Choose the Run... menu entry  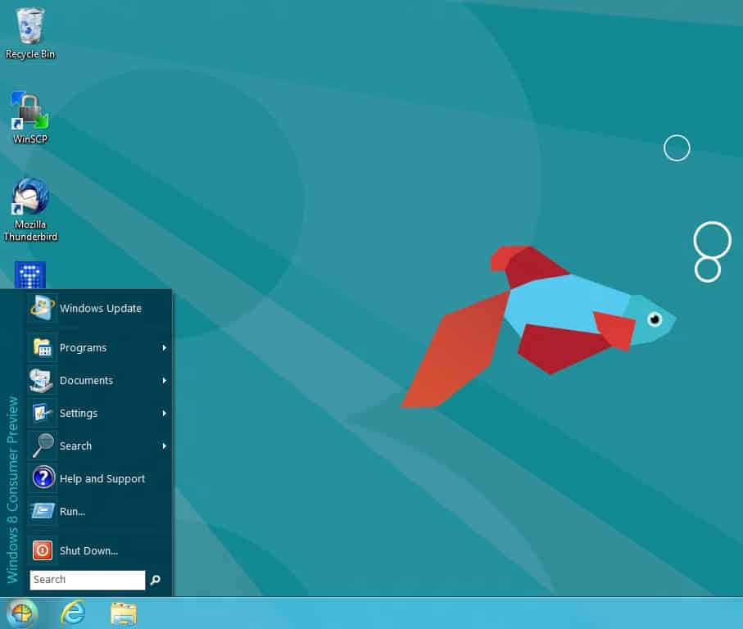pyautogui.click(x=99, y=512)
